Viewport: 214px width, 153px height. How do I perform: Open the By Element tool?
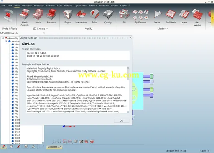pos(140,16)
